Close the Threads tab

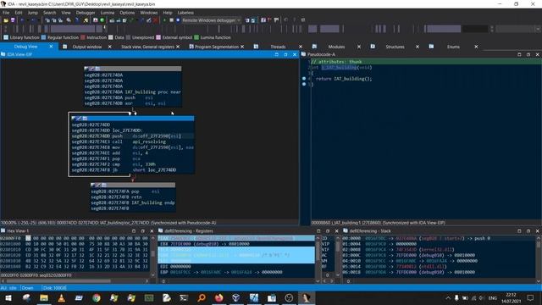point(301,47)
